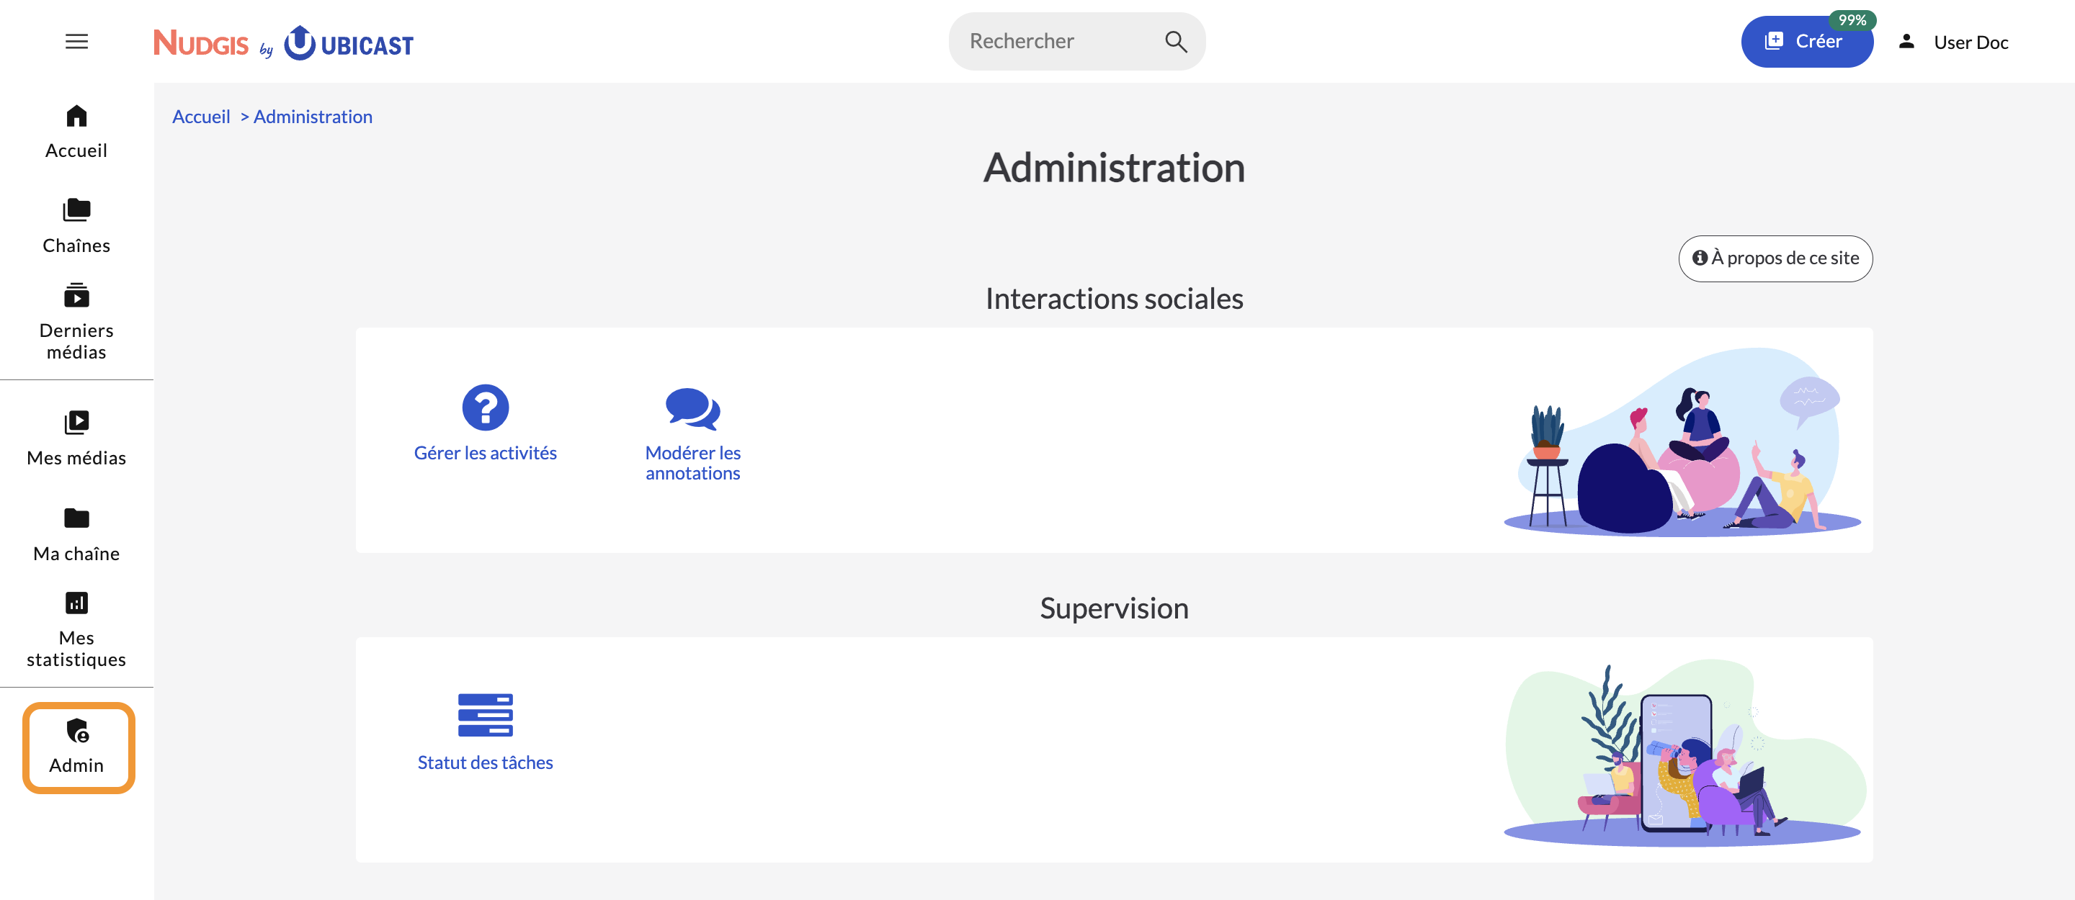The height and width of the screenshot is (900, 2075).
Task: Click the search magnifier icon
Action: point(1175,41)
